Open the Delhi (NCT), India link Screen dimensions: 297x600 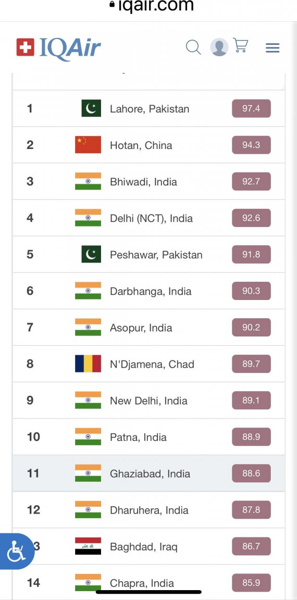click(x=151, y=219)
